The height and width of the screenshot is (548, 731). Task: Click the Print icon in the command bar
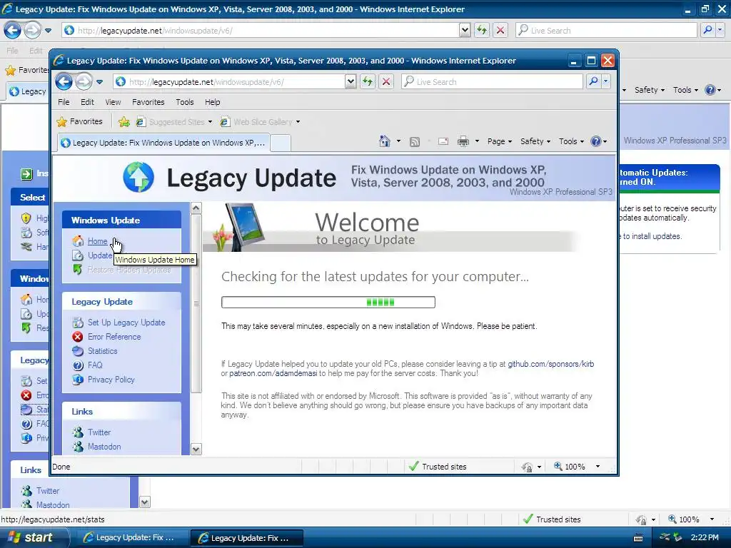coord(463,141)
